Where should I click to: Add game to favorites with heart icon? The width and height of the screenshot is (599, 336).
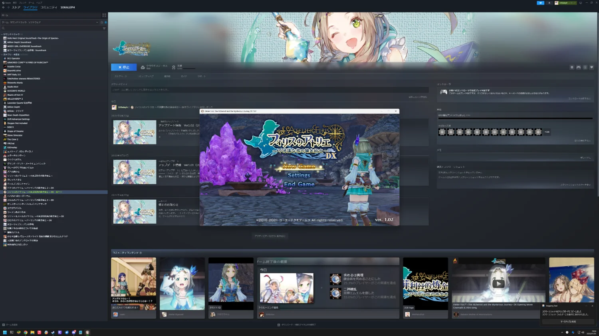pos(591,67)
